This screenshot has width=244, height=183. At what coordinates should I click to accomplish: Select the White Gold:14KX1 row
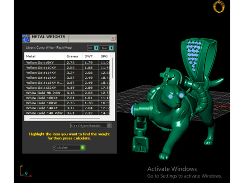click(x=67, y=108)
